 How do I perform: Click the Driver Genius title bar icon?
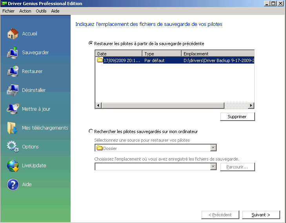tap(4, 3)
